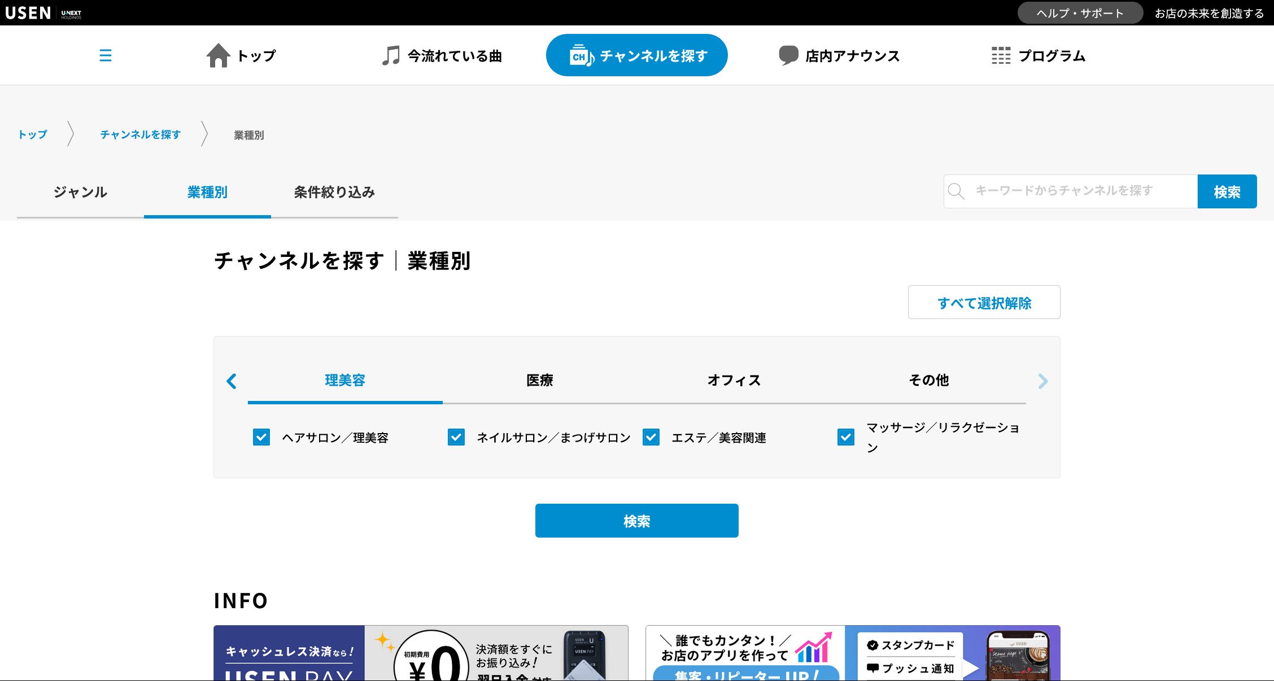Toggle the マッサージ／リラクゼーション checkbox
The image size is (1274, 681).
(846, 437)
